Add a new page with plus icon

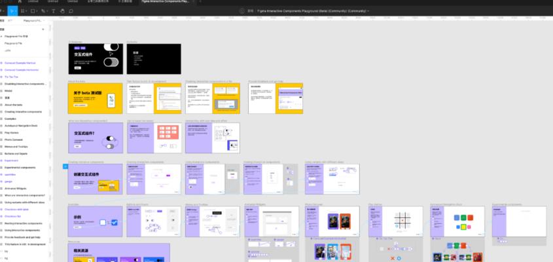click(x=43, y=29)
